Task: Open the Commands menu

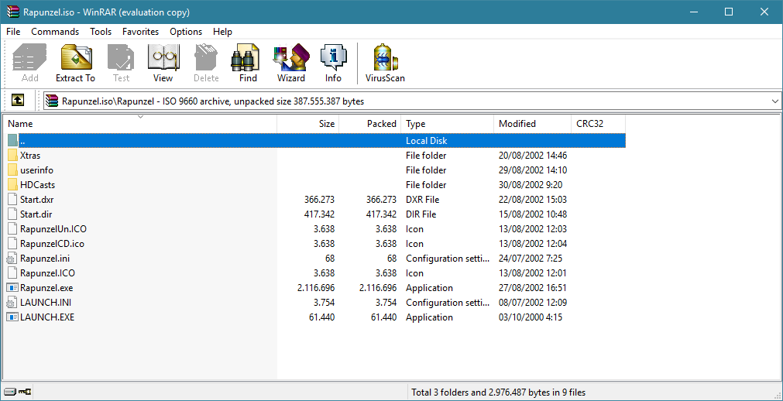Action: tap(55, 32)
